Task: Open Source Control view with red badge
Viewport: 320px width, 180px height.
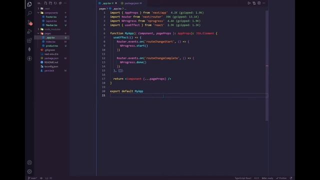Action: pos(29,22)
